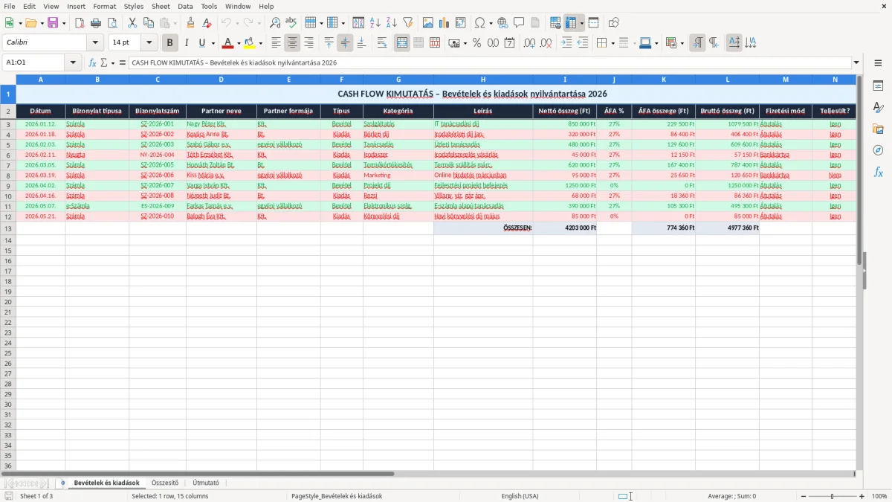Open the Sheet menu

[x=161, y=6]
